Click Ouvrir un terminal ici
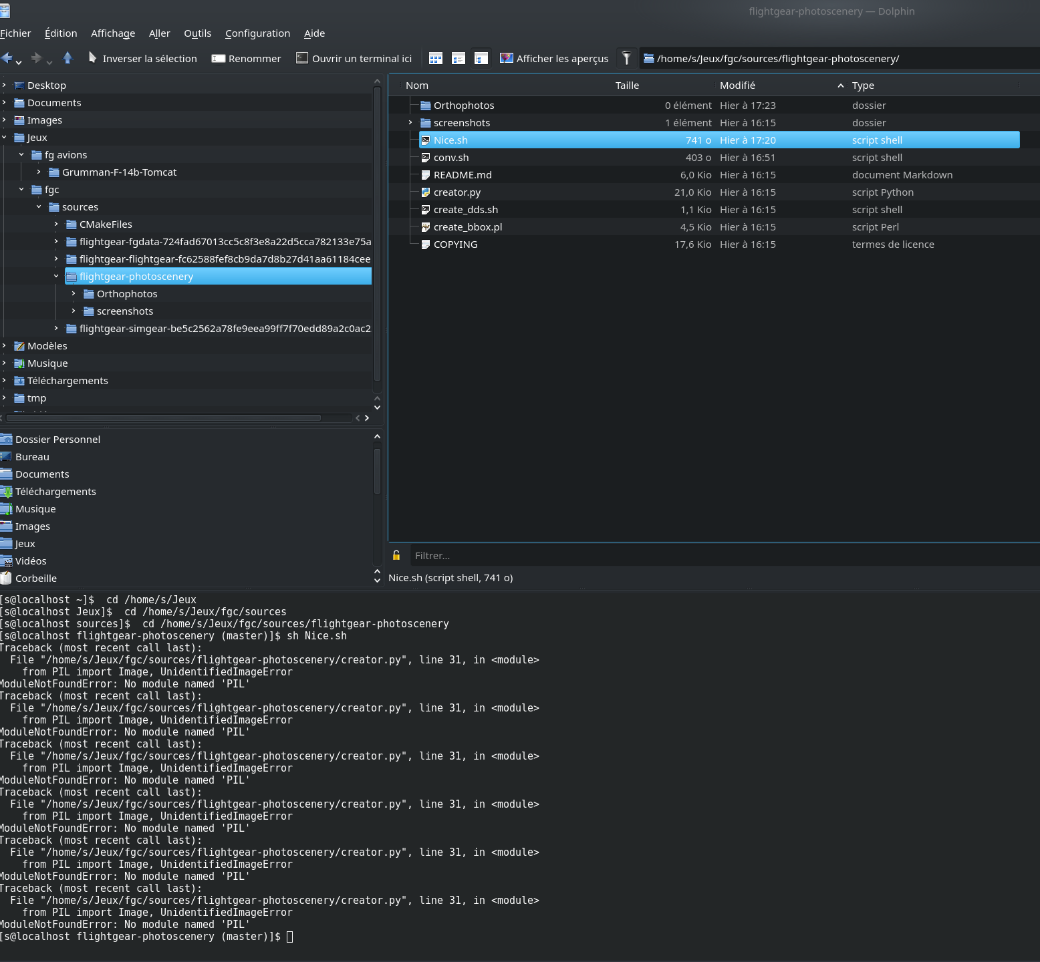This screenshot has width=1040, height=962. point(354,59)
